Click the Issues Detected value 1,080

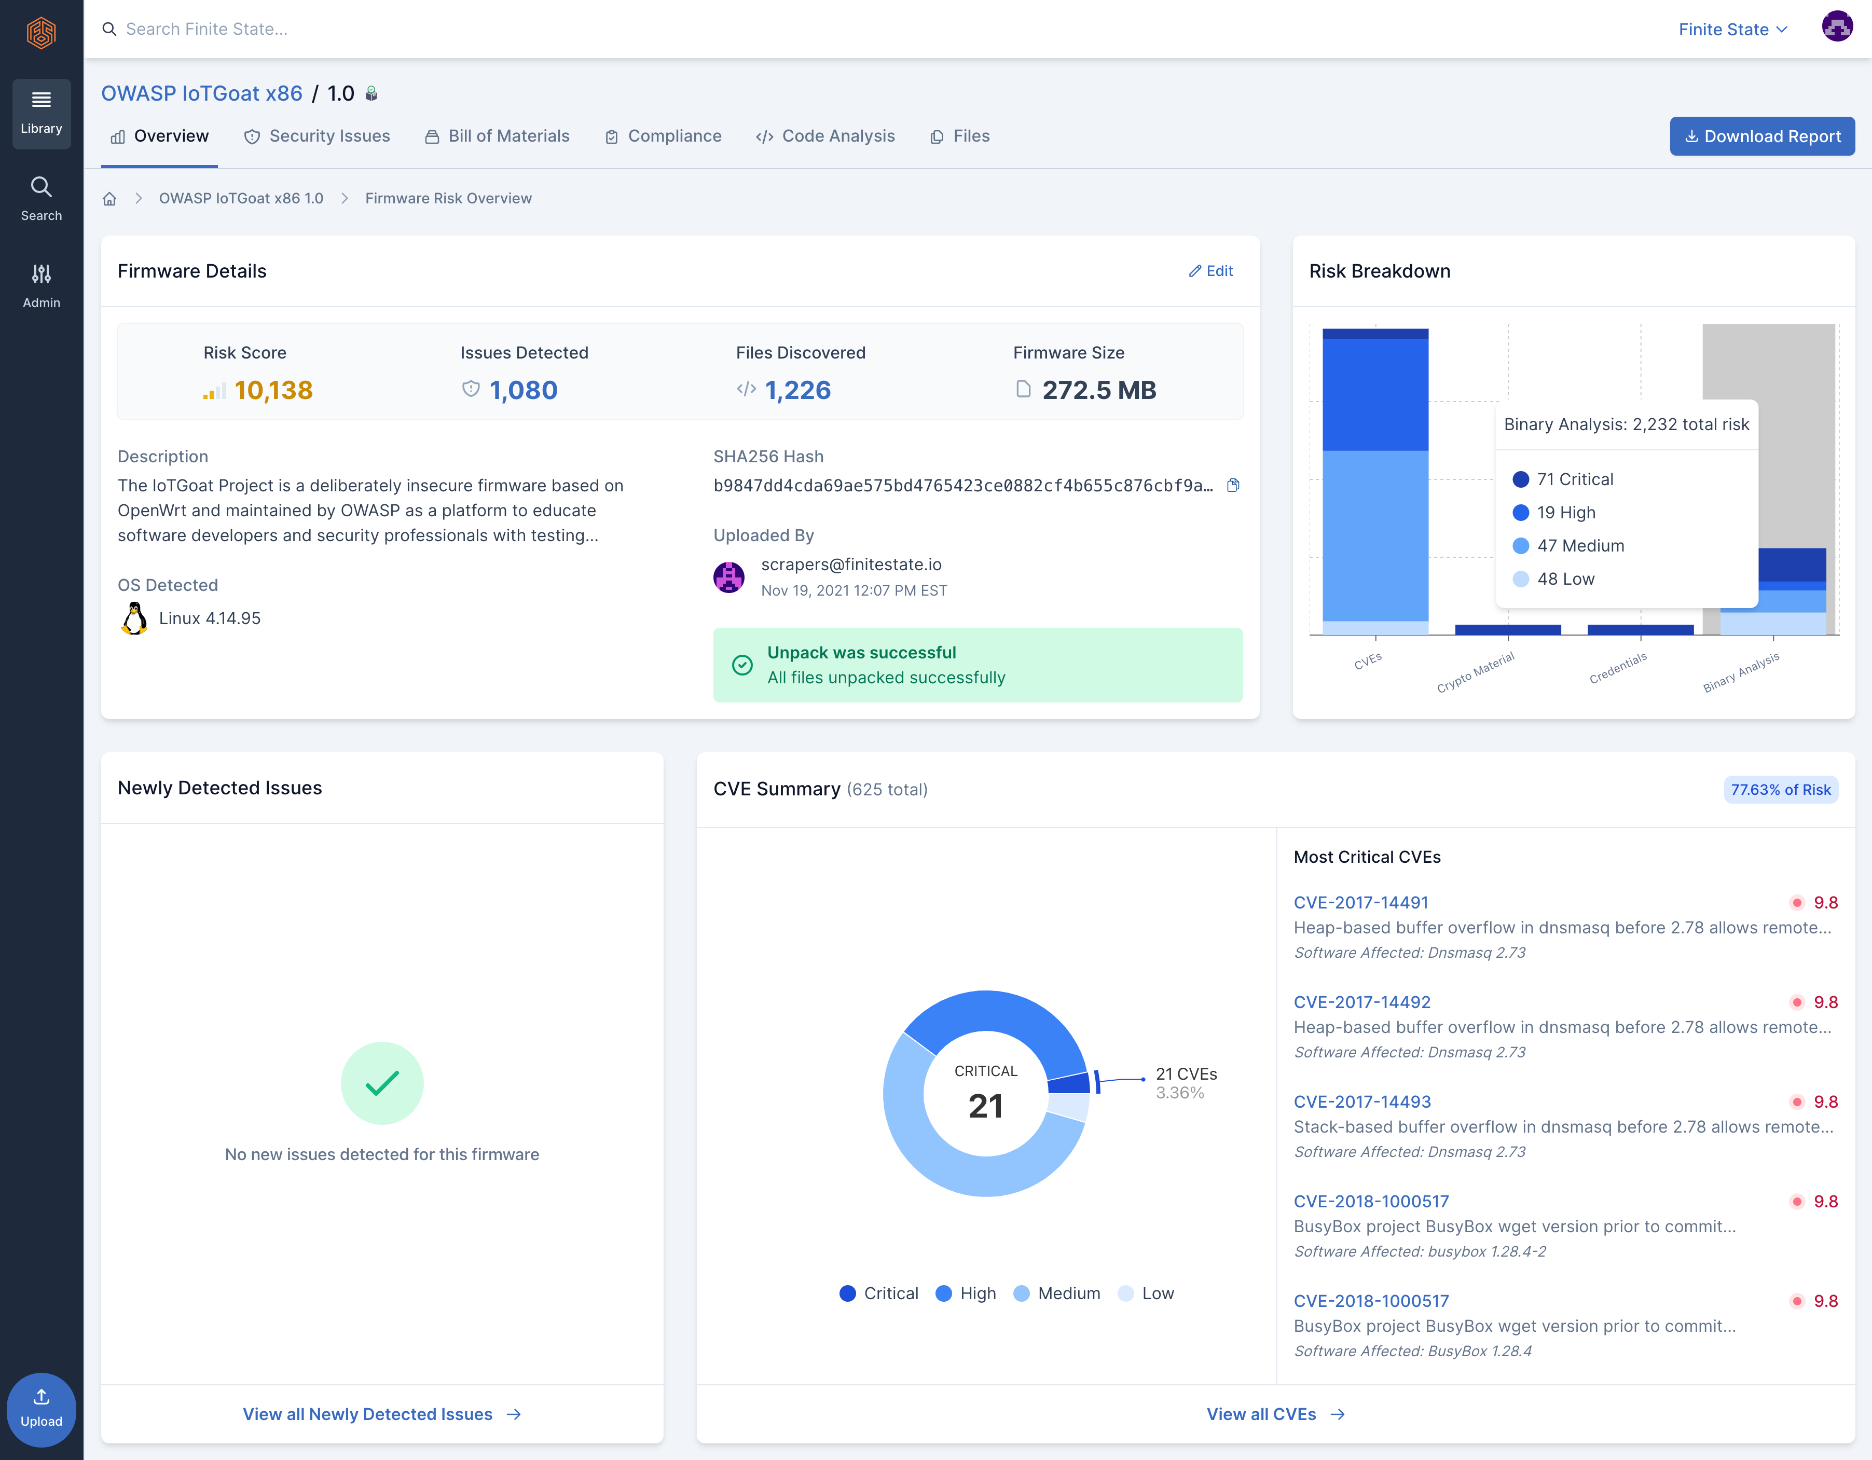coord(523,390)
